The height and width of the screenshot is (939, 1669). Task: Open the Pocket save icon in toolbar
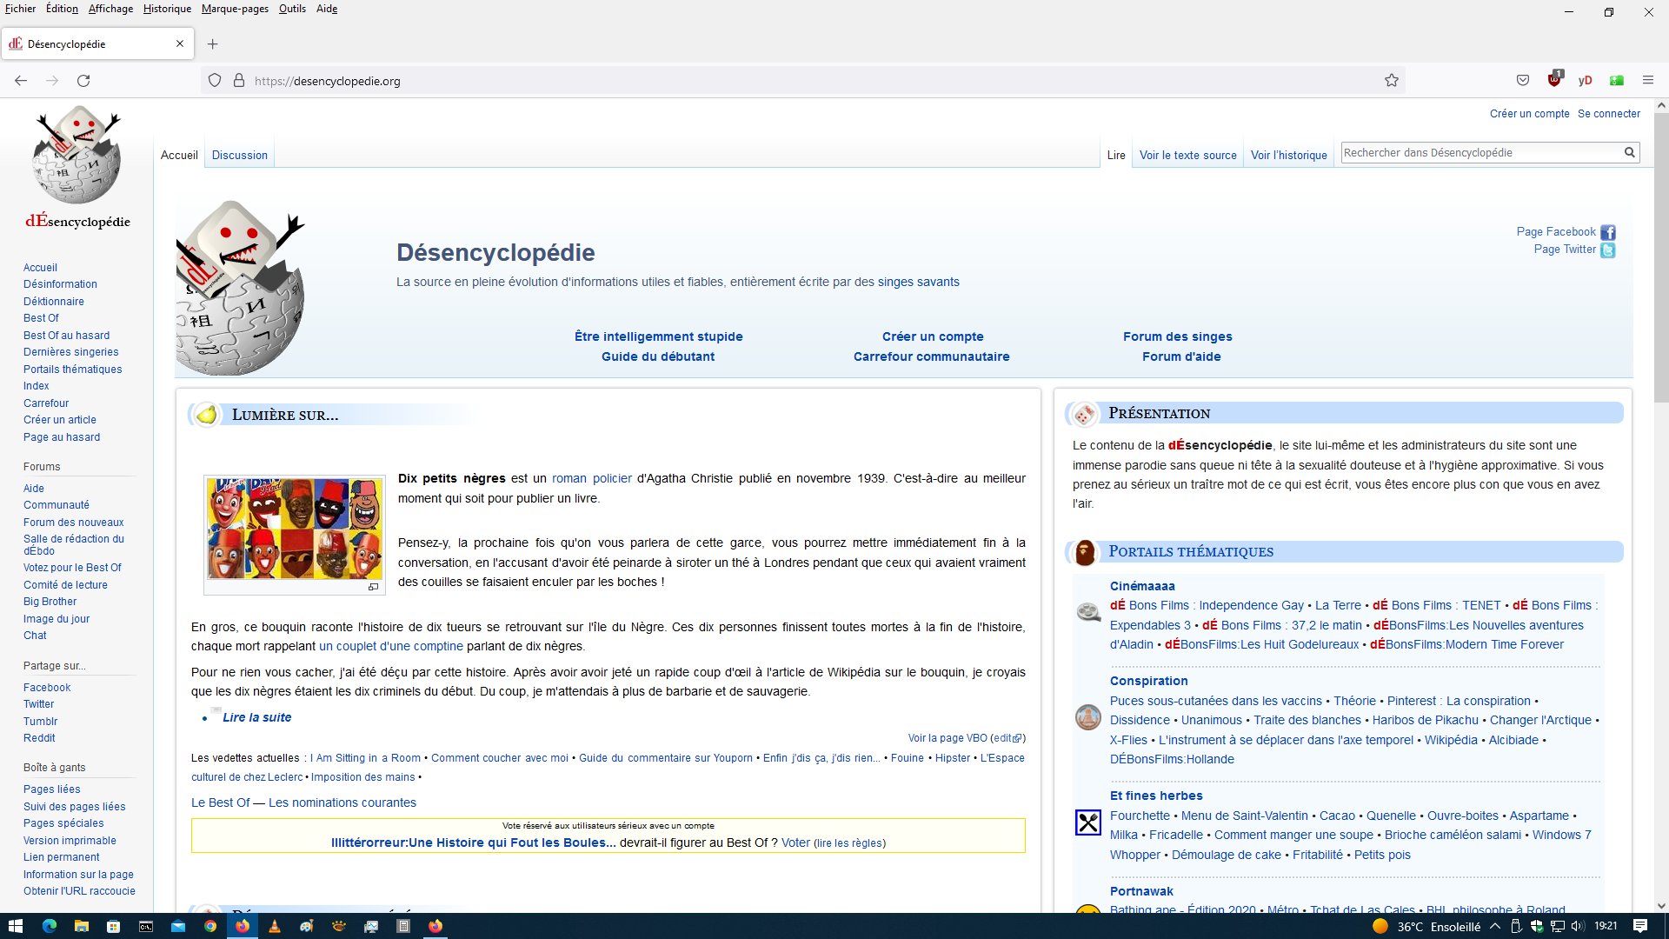click(1523, 80)
